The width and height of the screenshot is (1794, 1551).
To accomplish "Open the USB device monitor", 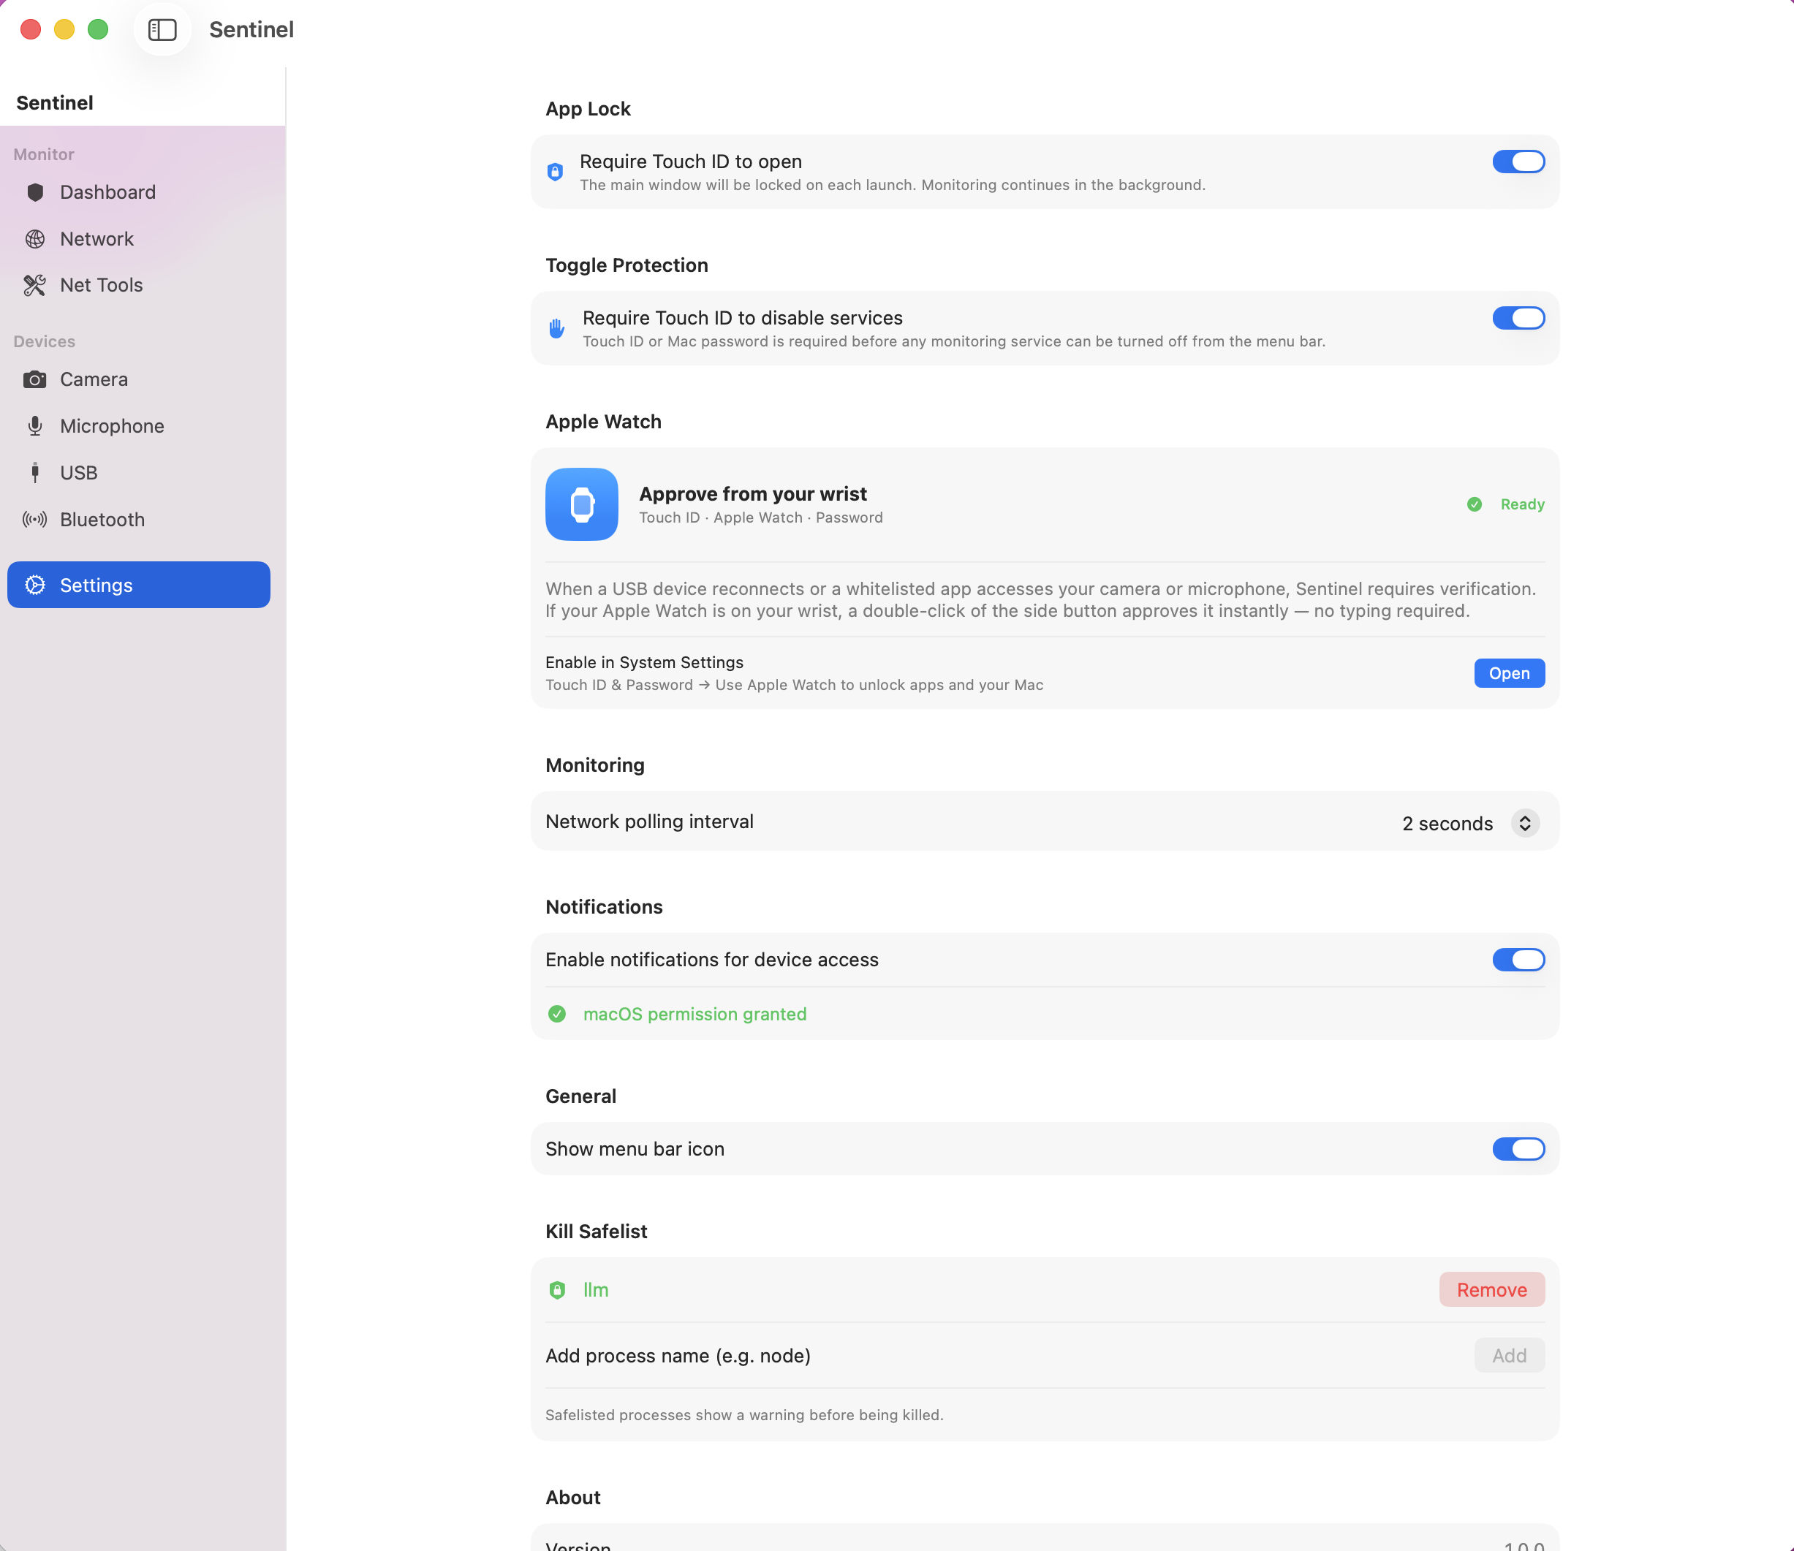I will click(x=79, y=471).
